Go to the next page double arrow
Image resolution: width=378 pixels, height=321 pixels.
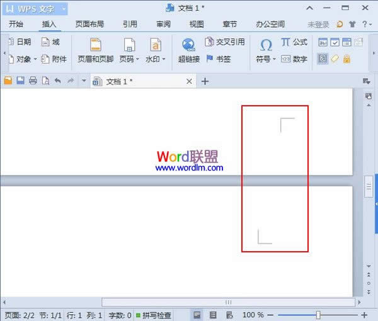[x=369, y=292]
